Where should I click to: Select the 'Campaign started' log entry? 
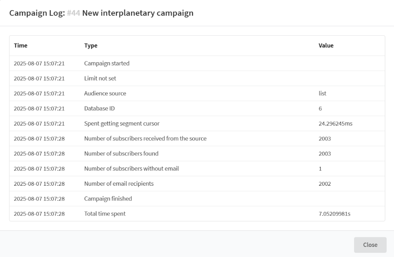point(107,63)
